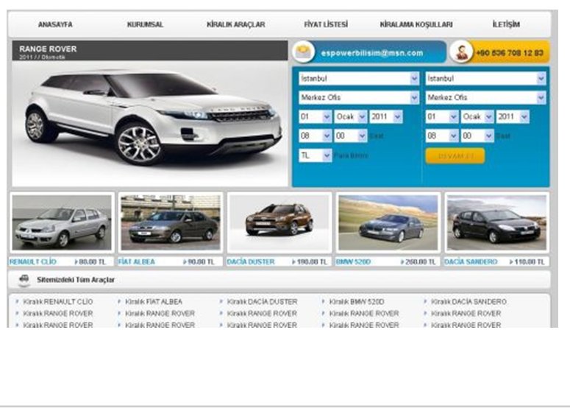Open the Kiralık DACİA DUSTER link

click(262, 302)
